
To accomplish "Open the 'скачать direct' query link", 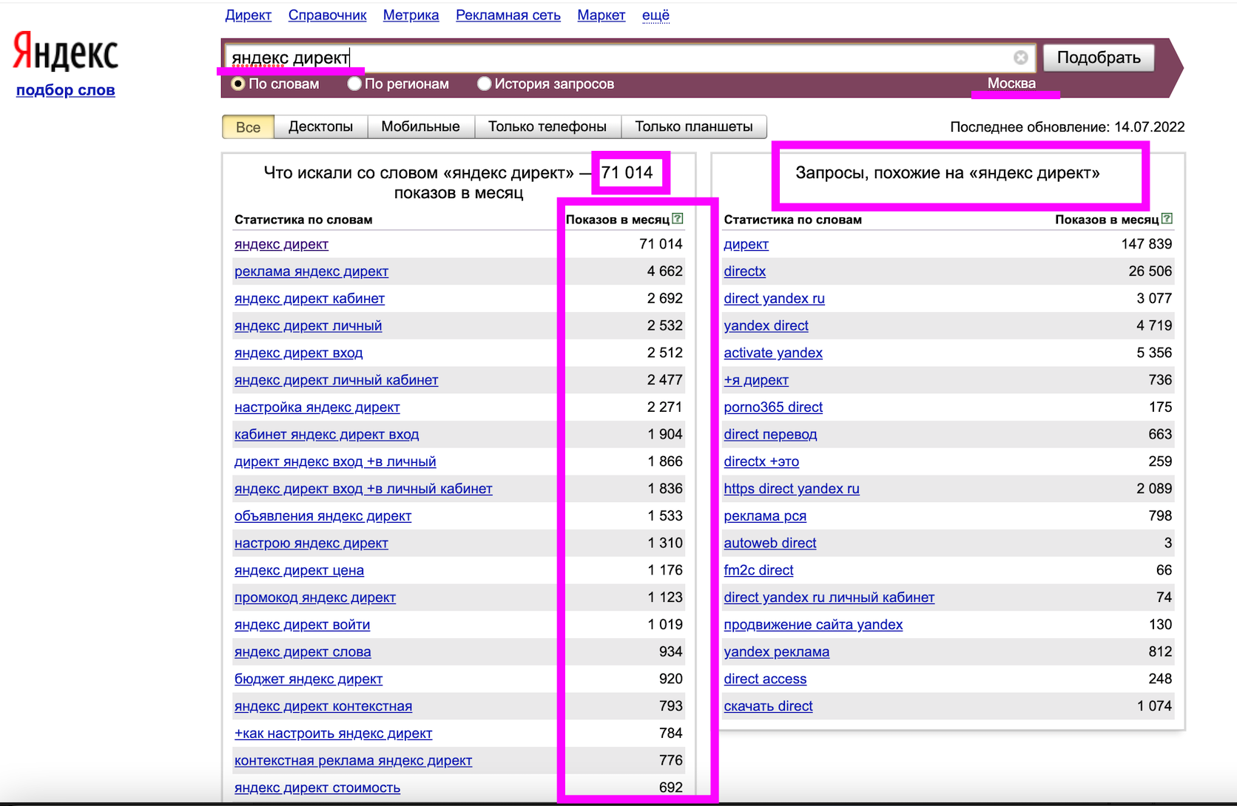I will pos(768,706).
